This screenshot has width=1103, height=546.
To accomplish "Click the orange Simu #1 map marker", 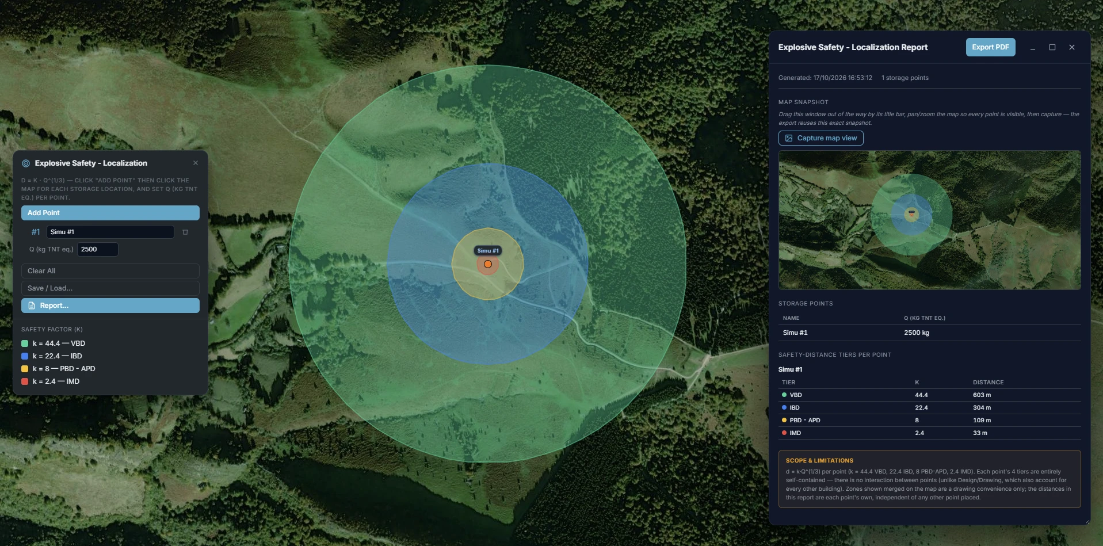I will pyautogui.click(x=488, y=264).
